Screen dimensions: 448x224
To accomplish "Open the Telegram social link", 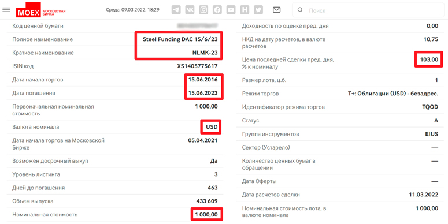I will [176, 10].
